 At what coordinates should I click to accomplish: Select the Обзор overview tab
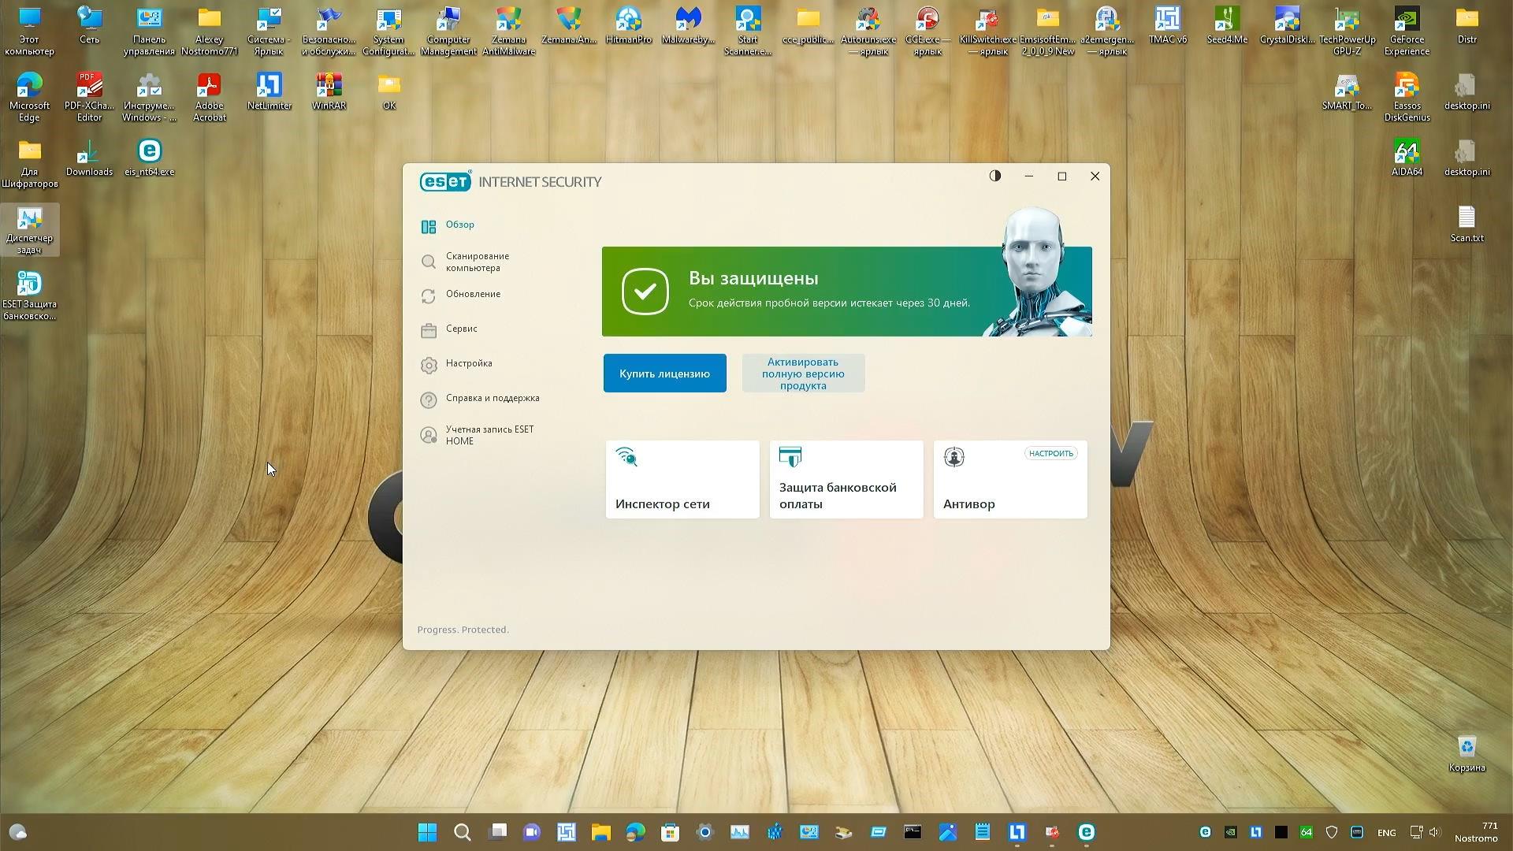pos(459,225)
